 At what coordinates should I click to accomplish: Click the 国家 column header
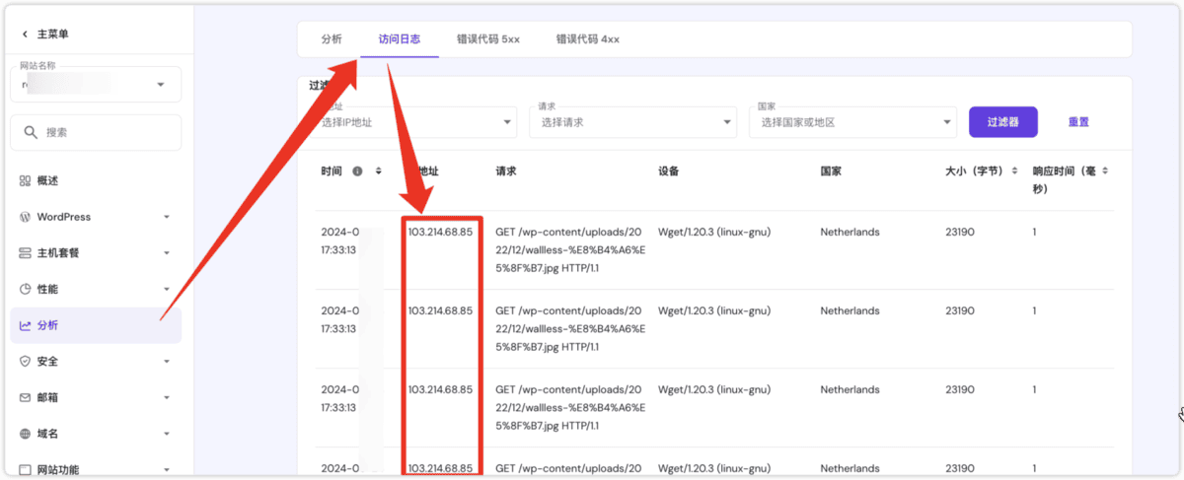pyautogui.click(x=831, y=171)
